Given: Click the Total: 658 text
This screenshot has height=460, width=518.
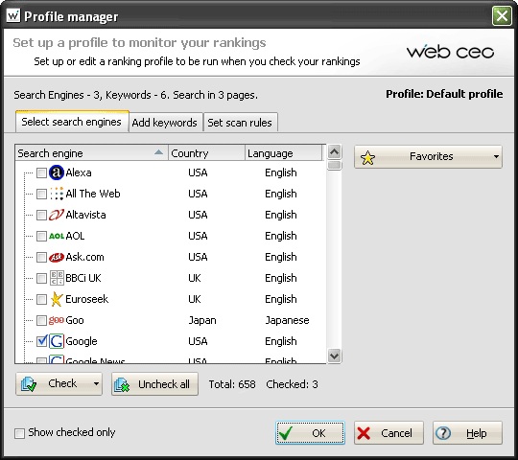Looking at the screenshot, I should pos(232,384).
